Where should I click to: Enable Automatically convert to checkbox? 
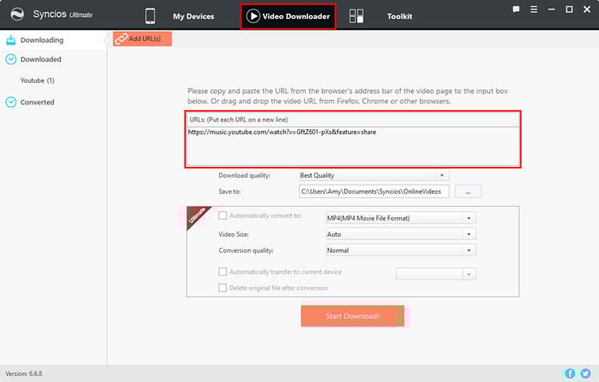click(222, 215)
